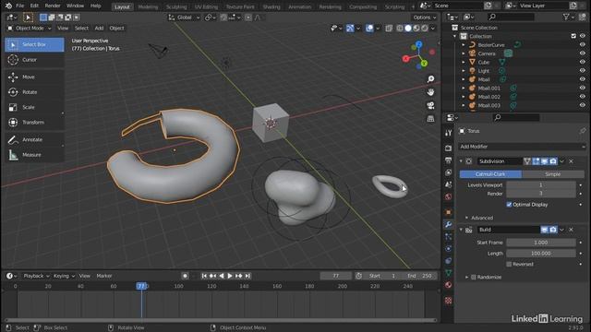Open the Keying menu in timeline
This screenshot has width=591, height=332.
pyautogui.click(x=64, y=276)
